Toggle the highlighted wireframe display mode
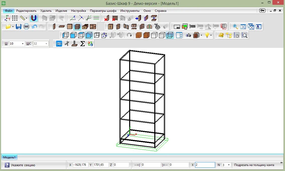This screenshot has width=285, height=171. tap(170, 35)
